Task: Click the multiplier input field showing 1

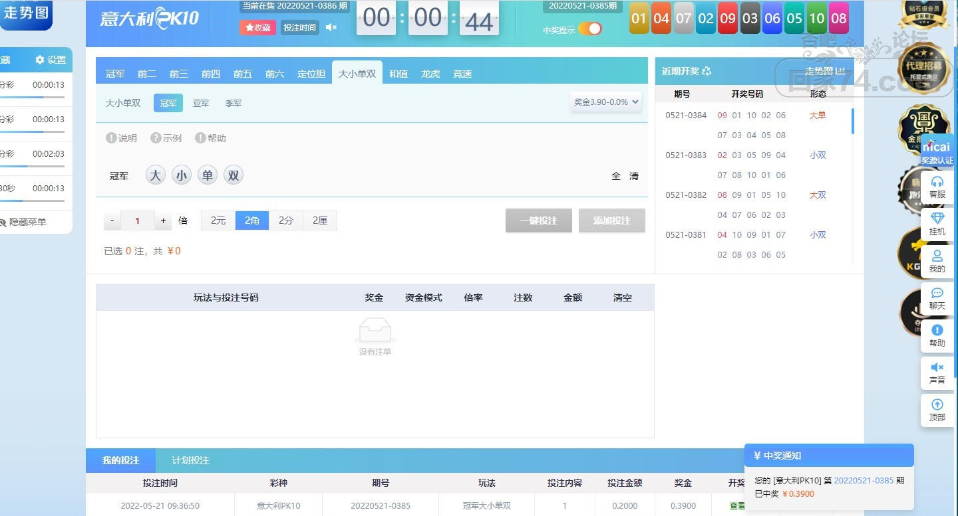Action: click(138, 220)
